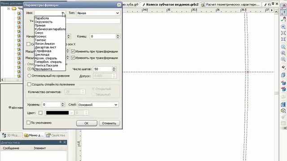
Task: Choose Локон Аньези from the name list
Action: [45, 43]
